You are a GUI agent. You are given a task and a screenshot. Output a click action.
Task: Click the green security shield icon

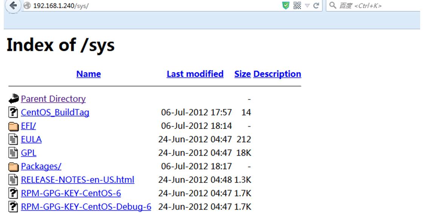coord(286,5)
